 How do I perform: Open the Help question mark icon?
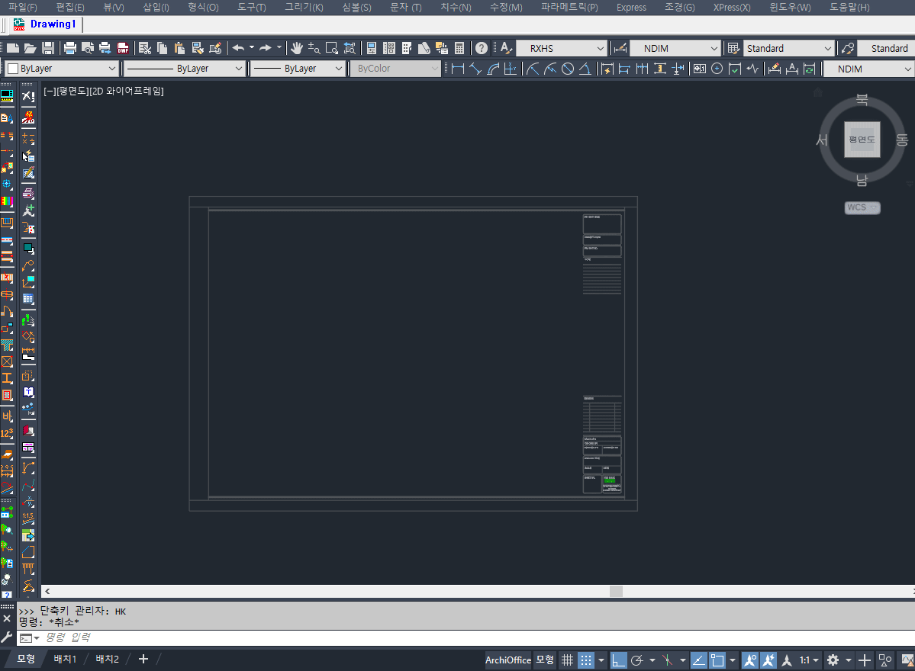(x=482, y=48)
